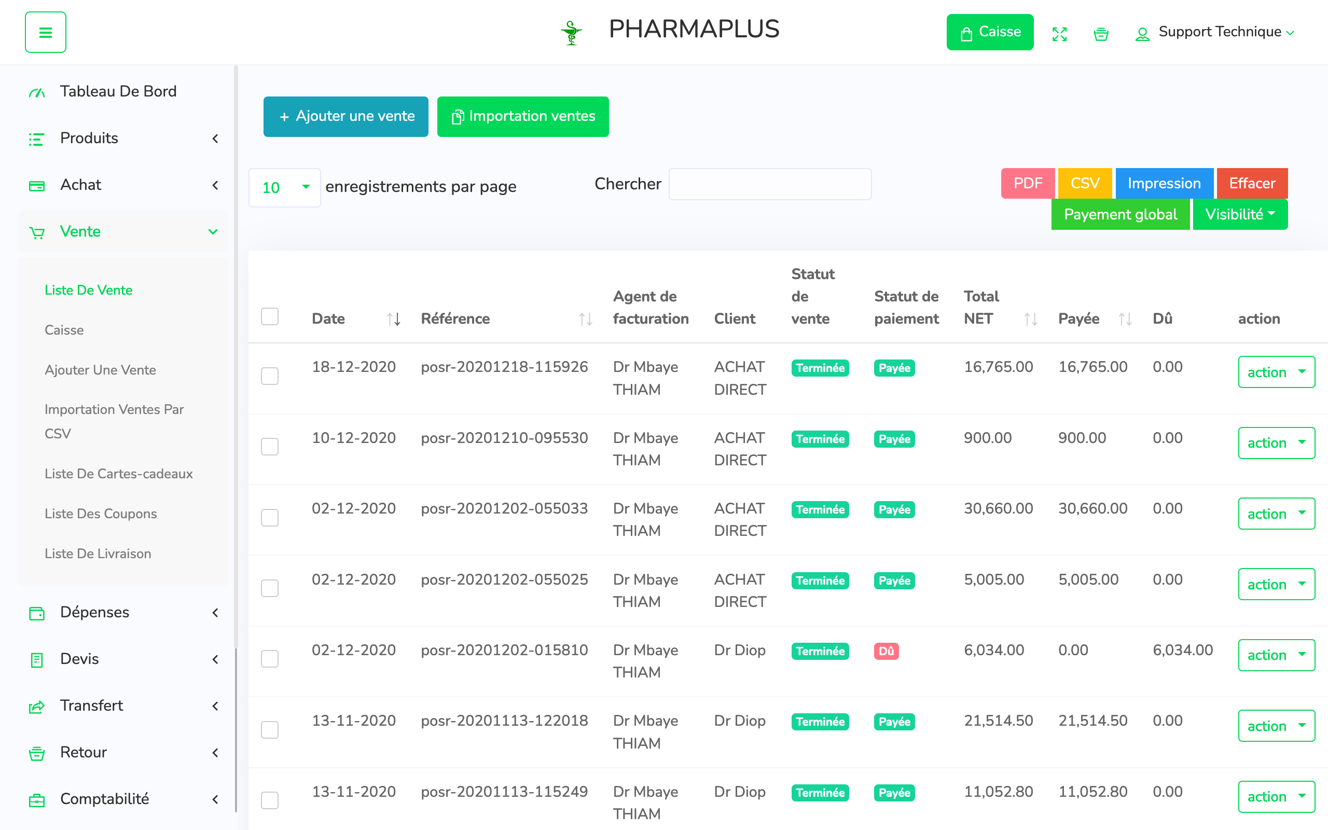The height and width of the screenshot is (830, 1328).
Task: Click the Vente shopping cart icon
Action: click(x=37, y=233)
